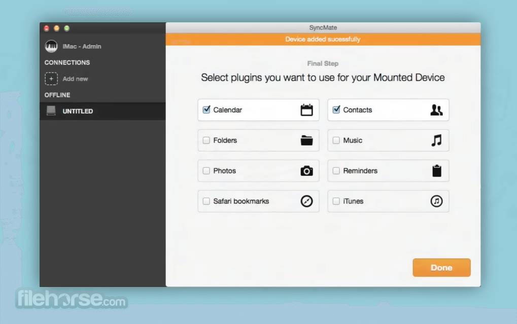The width and height of the screenshot is (517, 324).
Task: Click the iMac - Admin avatar icon
Action: [x=51, y=46]
